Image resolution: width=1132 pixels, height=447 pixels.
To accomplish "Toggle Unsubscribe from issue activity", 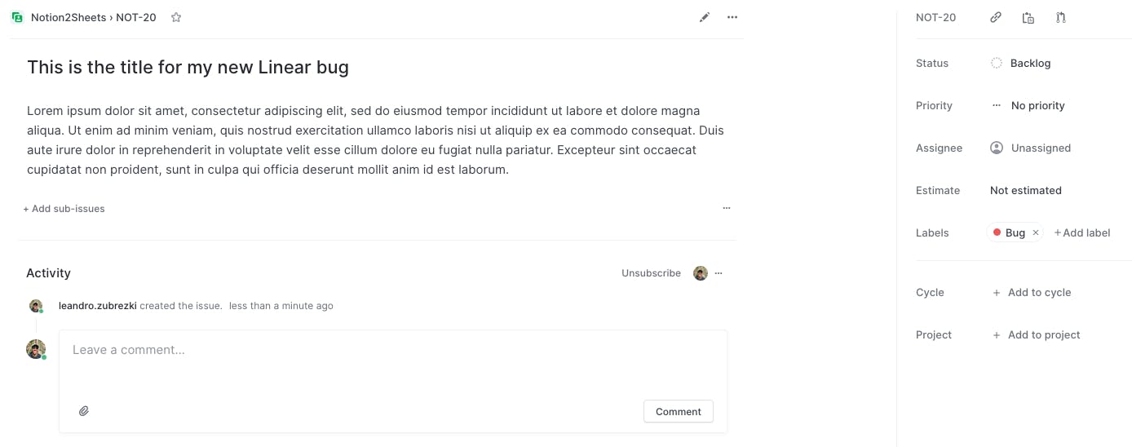I will 651,273.
